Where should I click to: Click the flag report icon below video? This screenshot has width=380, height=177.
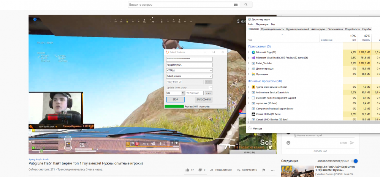point(264,170)
